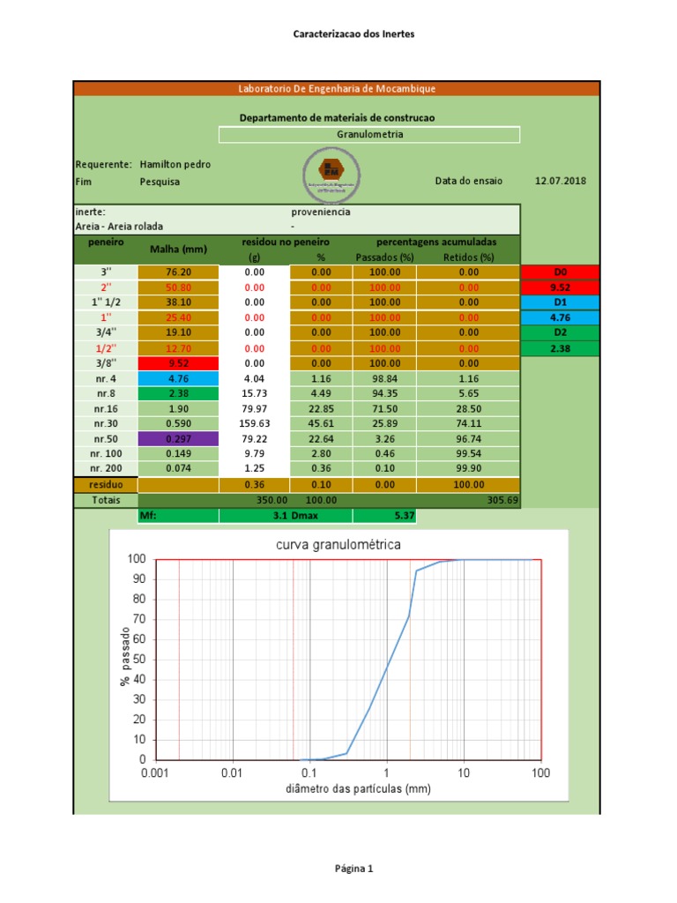The image size is (677, 903).
Task: Click the hexagonal laboratory logo
Action: (x=330, y=172)
